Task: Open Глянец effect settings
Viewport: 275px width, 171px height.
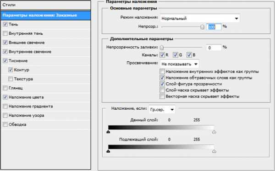Action: click(16, 88)
